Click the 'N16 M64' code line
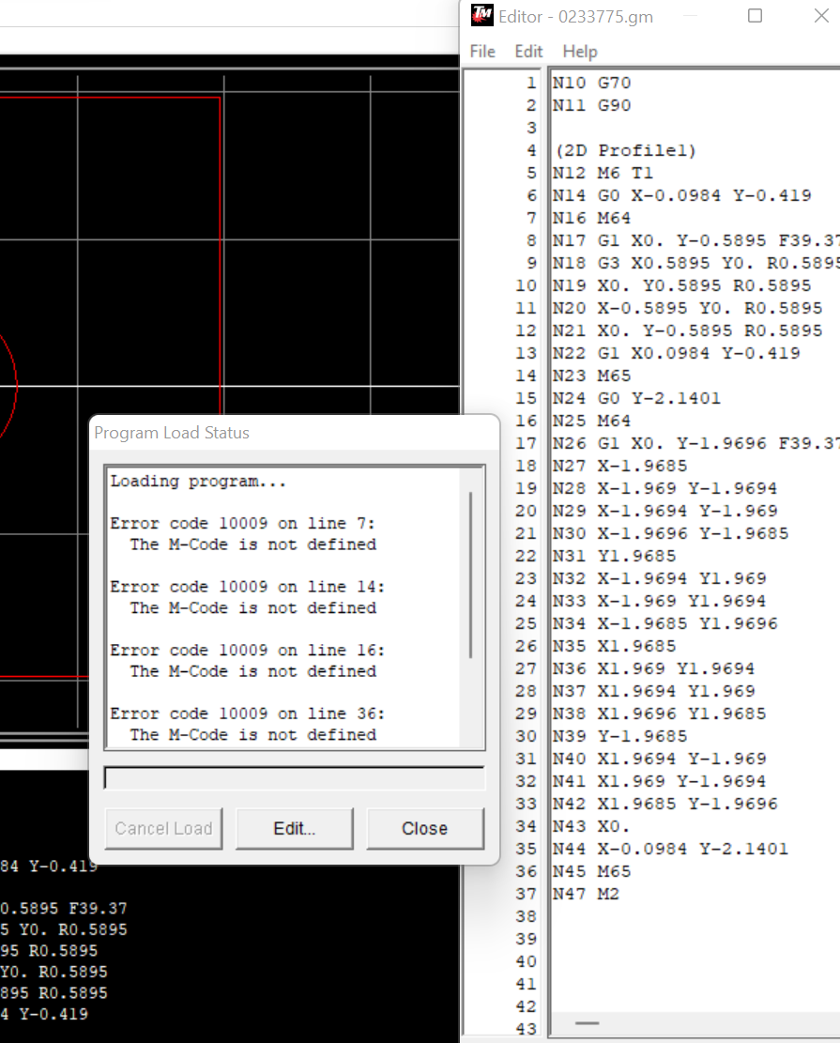 592,218
